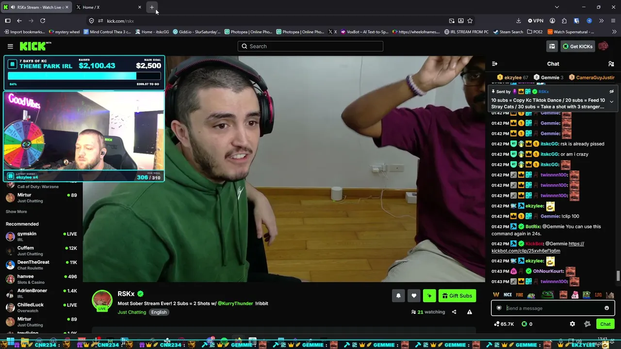Open the user profile avatar menu

tap(603, 46)
